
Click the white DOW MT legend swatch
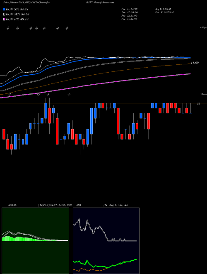pos(5,15)
